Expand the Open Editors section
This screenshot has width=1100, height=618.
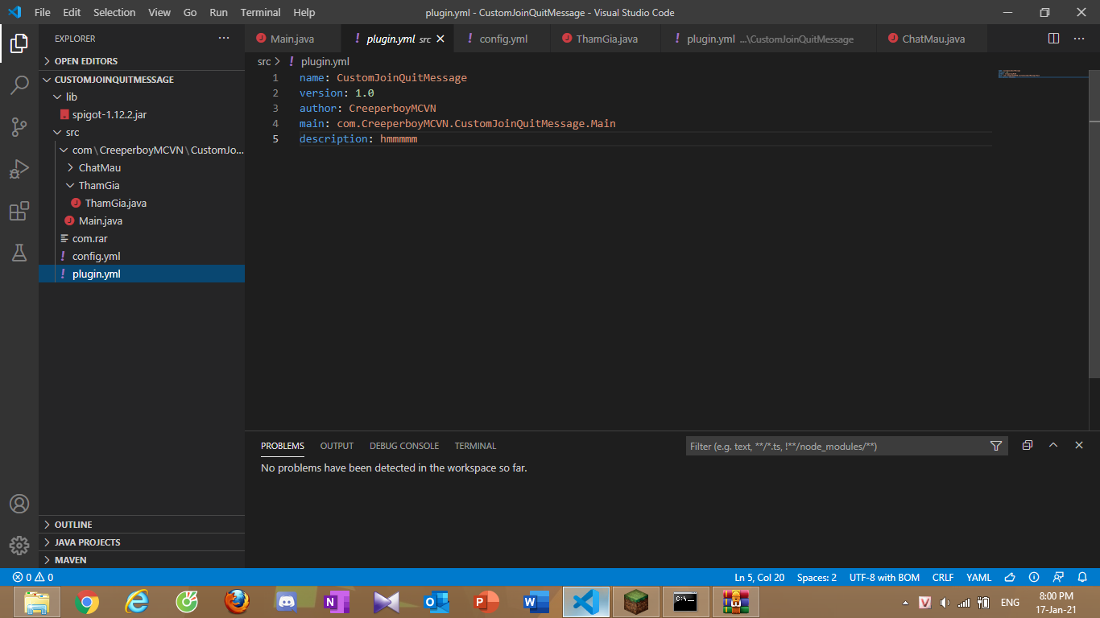pyautogui.click(x=85, y=61)
